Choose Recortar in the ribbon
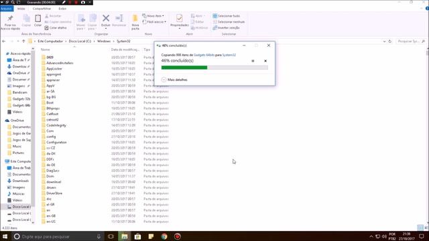The image size is (429, 241). tap(53, 16)
